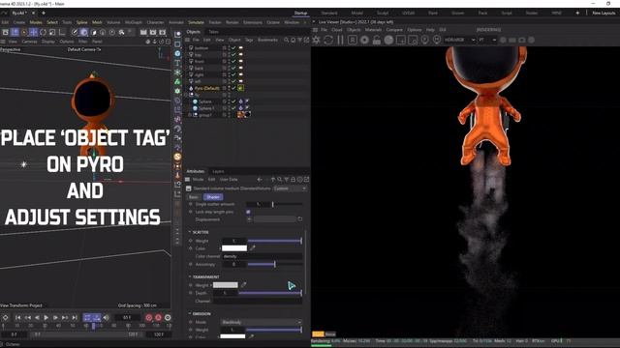Add a new layout with plus icon
The image size is (620, 348).
point(577,13)
